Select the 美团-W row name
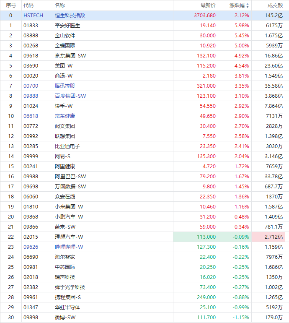 click(64, 66)
